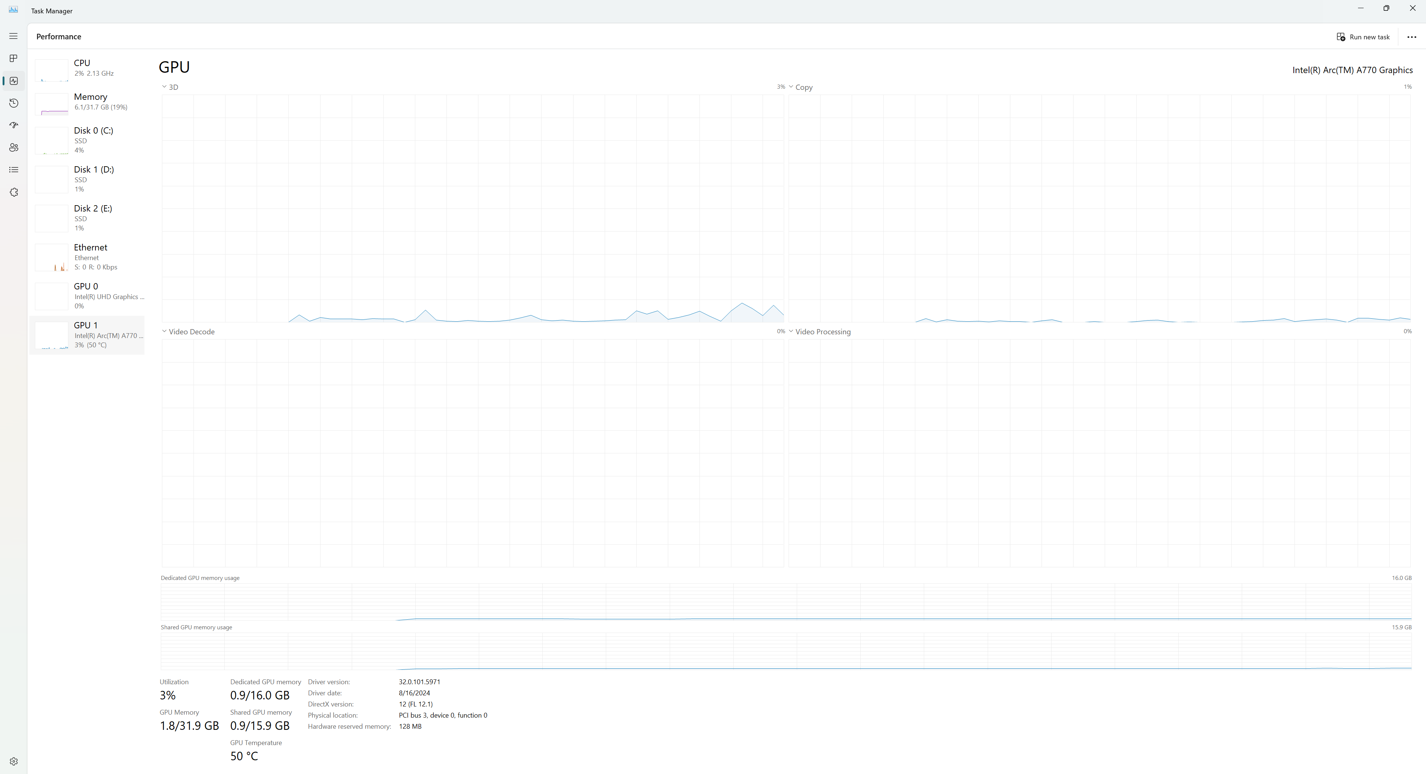Click driver date 8/16/2024
This screenshot has height=774, width=1426.
pos(414,693)
